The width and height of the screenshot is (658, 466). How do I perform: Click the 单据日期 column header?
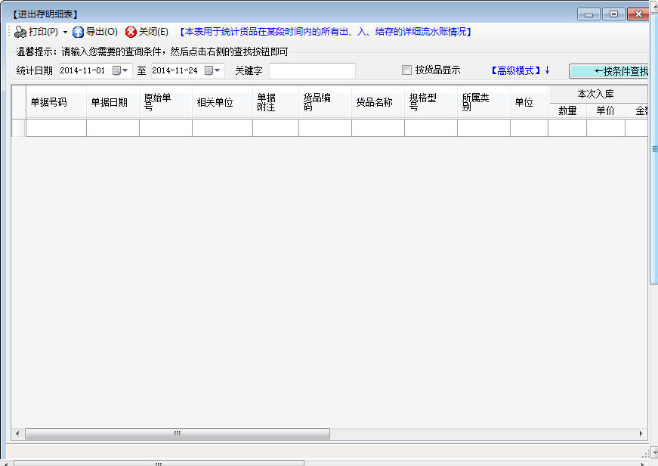point(113,102)
